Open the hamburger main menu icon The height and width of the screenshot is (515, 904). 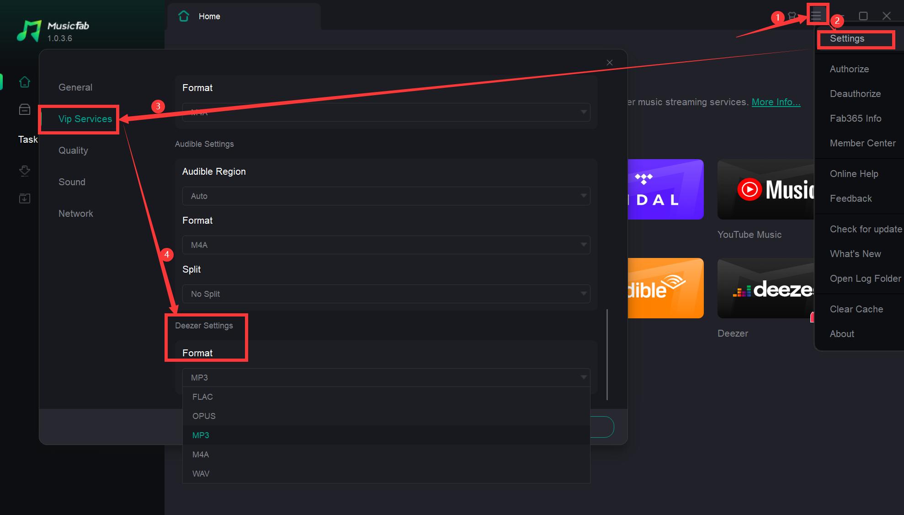pyautogui.click(x=816, y=16)
